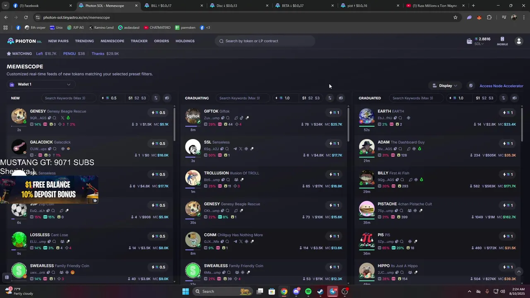Screen dimensions: 530x298
Task: Expand the Wallet 1 dropdown
Action: [41, 84]
